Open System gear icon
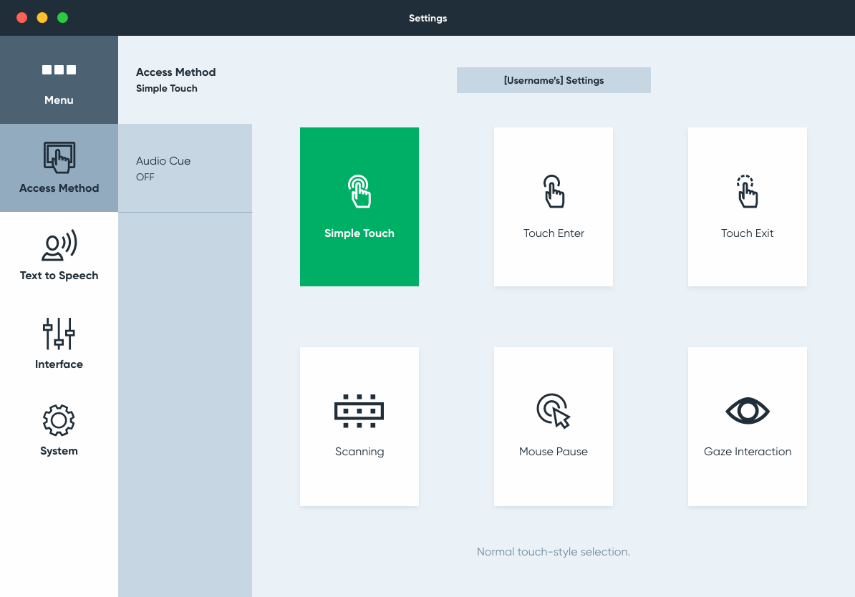The width and height of the screenshot is (855, 597). (x=59, y=421)
